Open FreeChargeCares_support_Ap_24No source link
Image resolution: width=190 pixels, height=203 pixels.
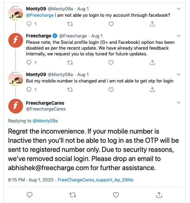95,180
